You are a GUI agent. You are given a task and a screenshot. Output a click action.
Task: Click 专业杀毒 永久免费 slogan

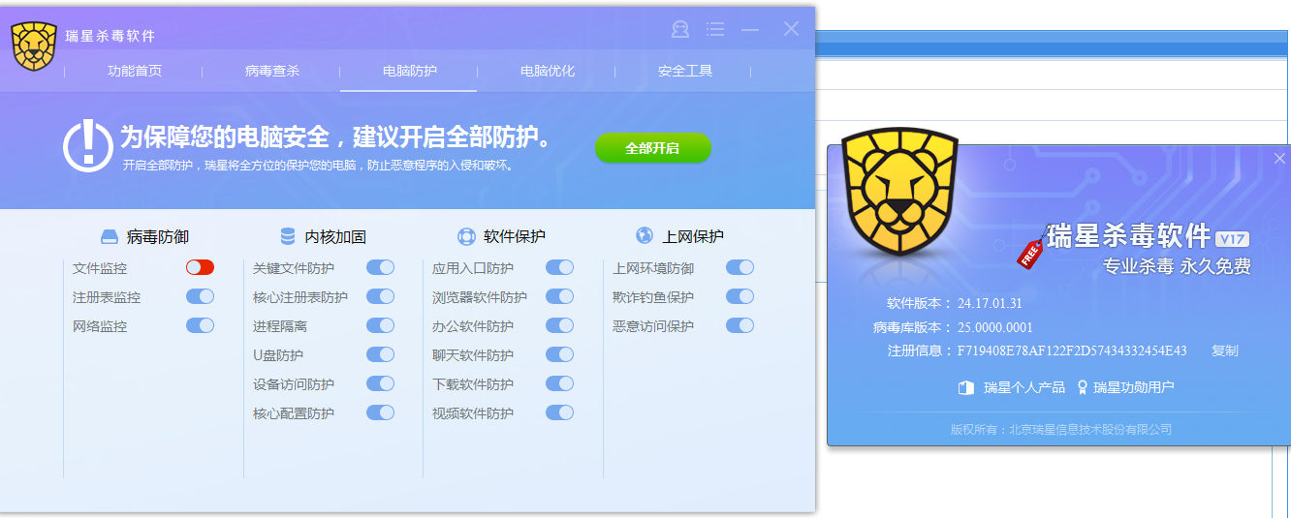pos(1177,266)
